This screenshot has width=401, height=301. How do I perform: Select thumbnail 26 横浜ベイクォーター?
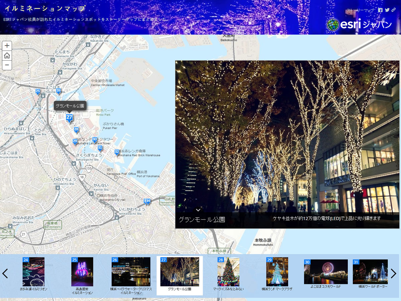click(131, 272)
